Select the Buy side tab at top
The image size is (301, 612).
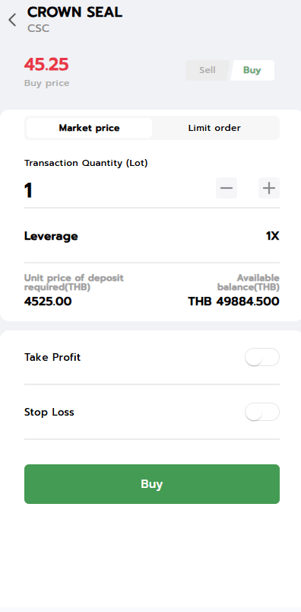252,70
